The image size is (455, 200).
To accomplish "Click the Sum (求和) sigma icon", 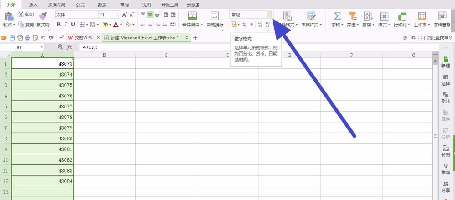I will pyautogui.click(x=337, y=16).
